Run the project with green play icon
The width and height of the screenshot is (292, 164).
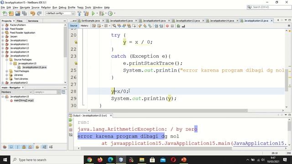tap(93, 13)
